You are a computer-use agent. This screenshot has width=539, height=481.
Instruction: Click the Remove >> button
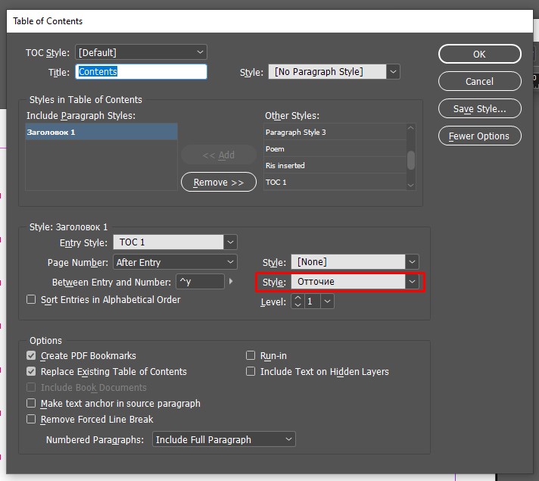coord(219,182)
